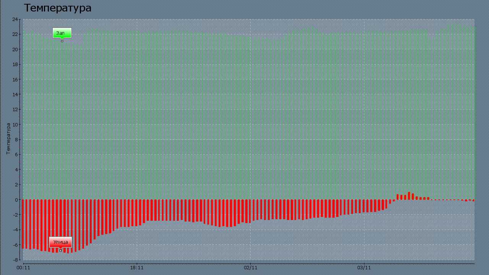The image size is (489, 275).
Task: Click the 20 value on temperature axis
Action: [15, 49]
